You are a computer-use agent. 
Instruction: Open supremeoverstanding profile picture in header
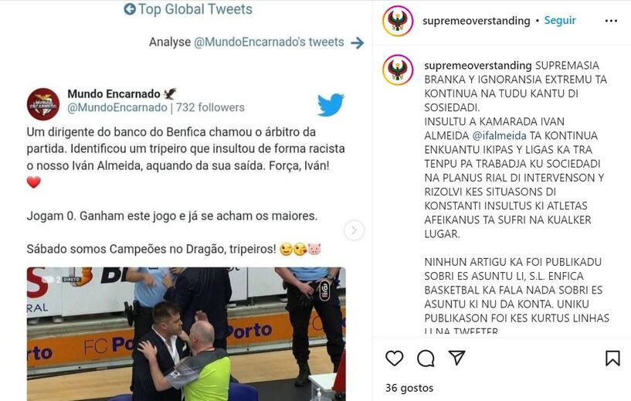[x=398, y=21]
